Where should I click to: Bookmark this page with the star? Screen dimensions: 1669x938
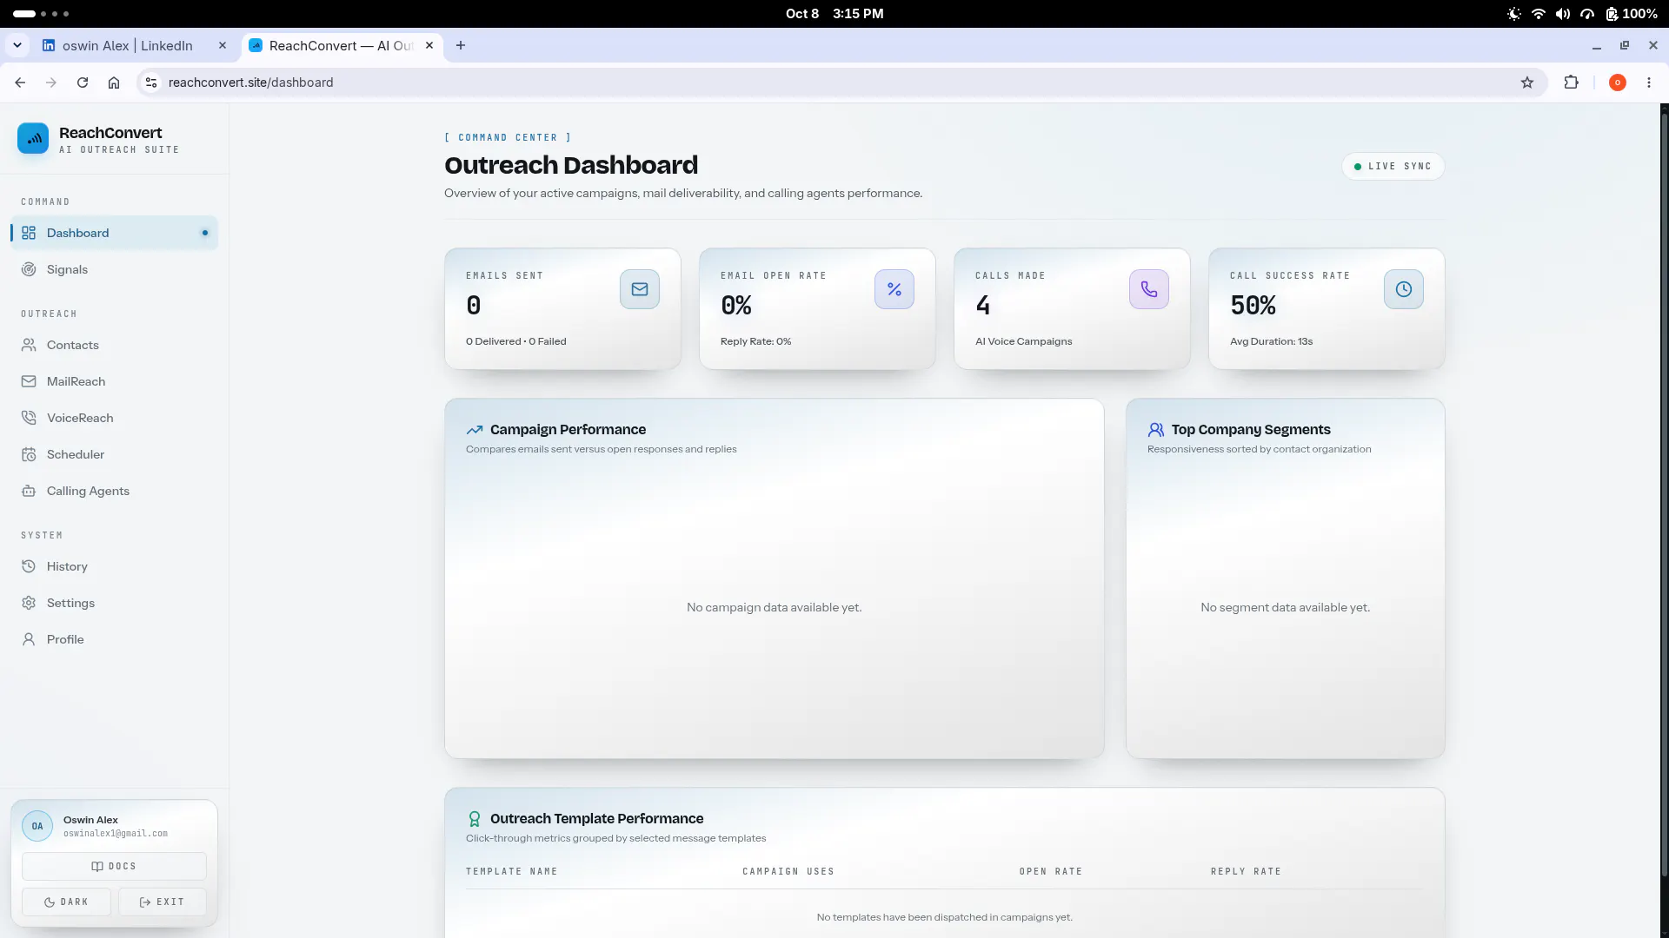pos(1527,83)
